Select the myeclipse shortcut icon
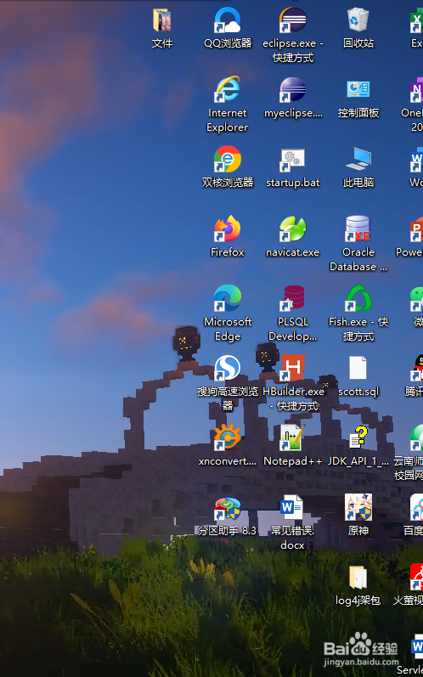 [x=293, y=90]
